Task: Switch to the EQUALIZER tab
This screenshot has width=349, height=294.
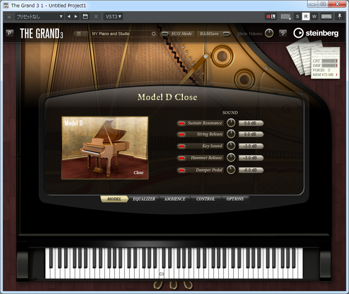Action: (144, 199)
